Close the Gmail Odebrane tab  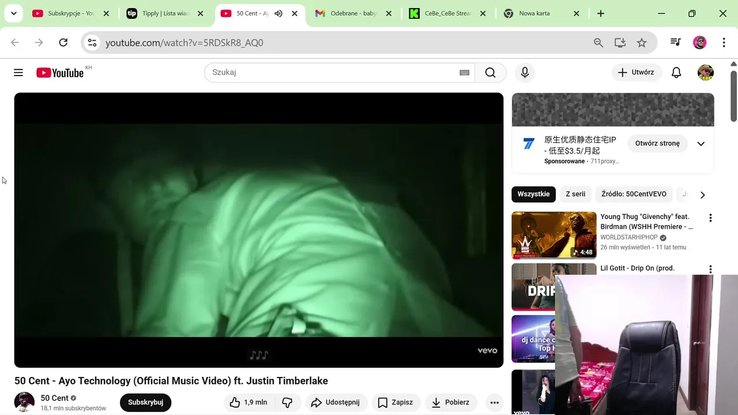(389, 13)
